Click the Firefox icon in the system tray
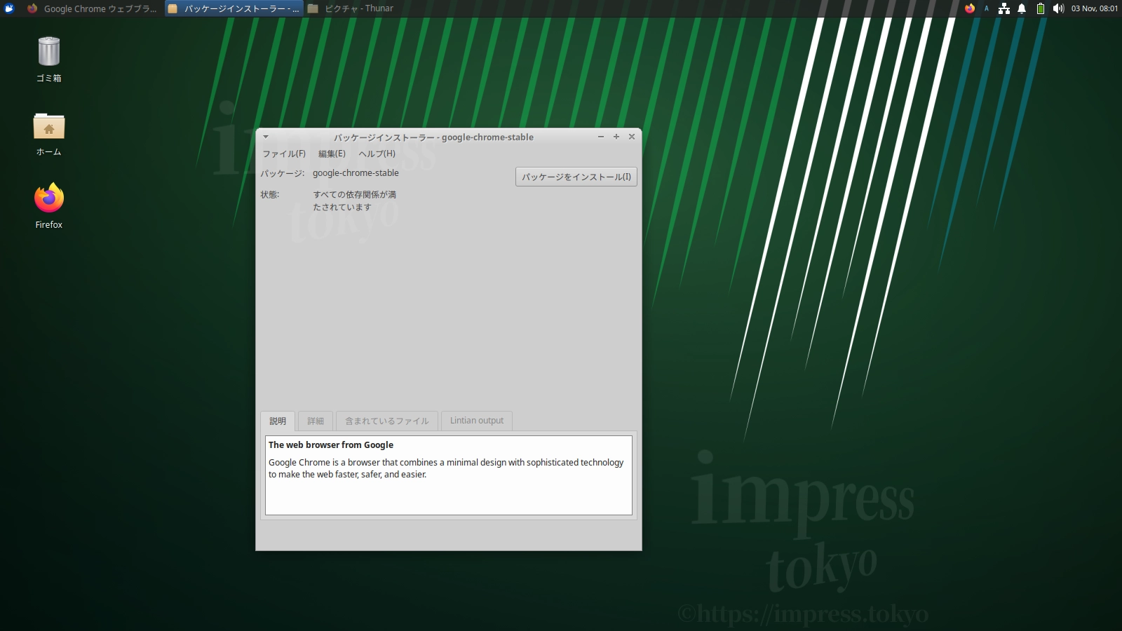Image resolution: width=1122 pixels, height=631 pixels. (x=970, y=8)
